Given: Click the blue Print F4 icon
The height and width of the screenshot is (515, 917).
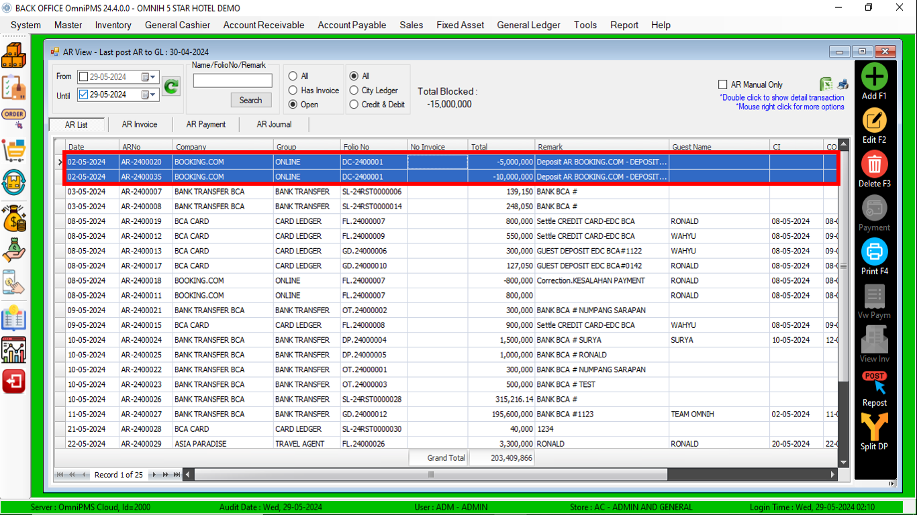Looking at the screenshot, I should click(874, 253).
